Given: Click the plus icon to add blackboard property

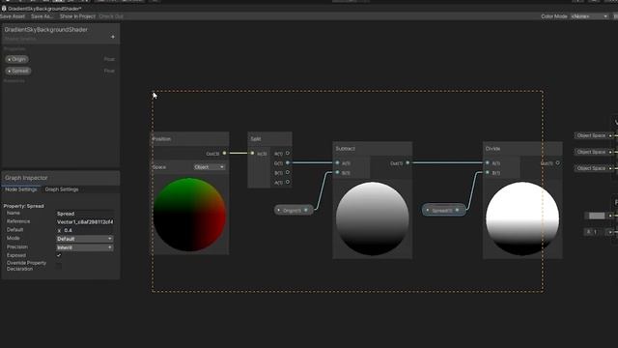Looking at the screenshot, I should pos(113,37).
